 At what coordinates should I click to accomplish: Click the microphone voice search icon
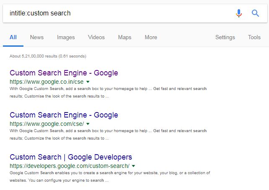(239, 13)
